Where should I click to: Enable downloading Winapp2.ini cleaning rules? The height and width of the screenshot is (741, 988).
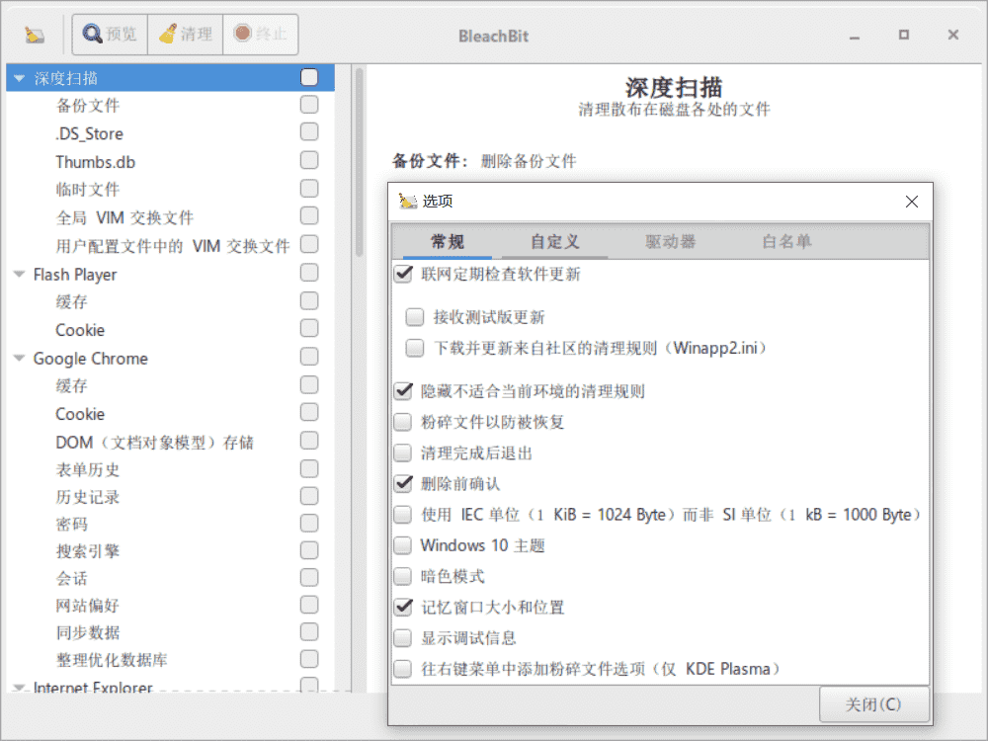pos(415,347)
